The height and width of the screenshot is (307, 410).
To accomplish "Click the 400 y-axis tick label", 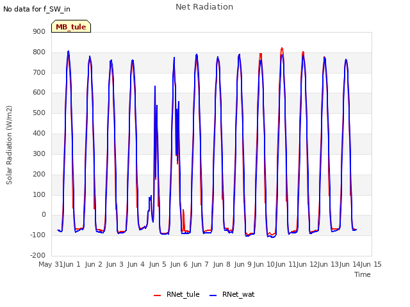I will click(39, 134).
